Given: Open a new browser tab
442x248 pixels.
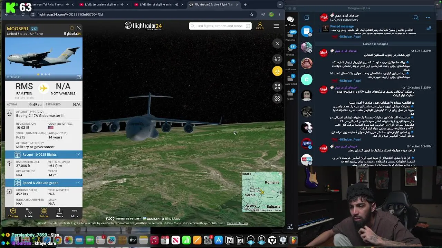Looking at the screenshot, I should (x=245, y=4).
